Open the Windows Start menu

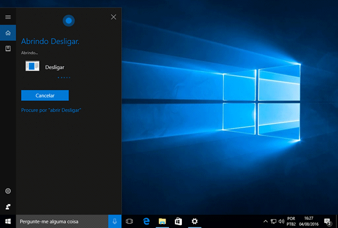(x=8, y=222)
